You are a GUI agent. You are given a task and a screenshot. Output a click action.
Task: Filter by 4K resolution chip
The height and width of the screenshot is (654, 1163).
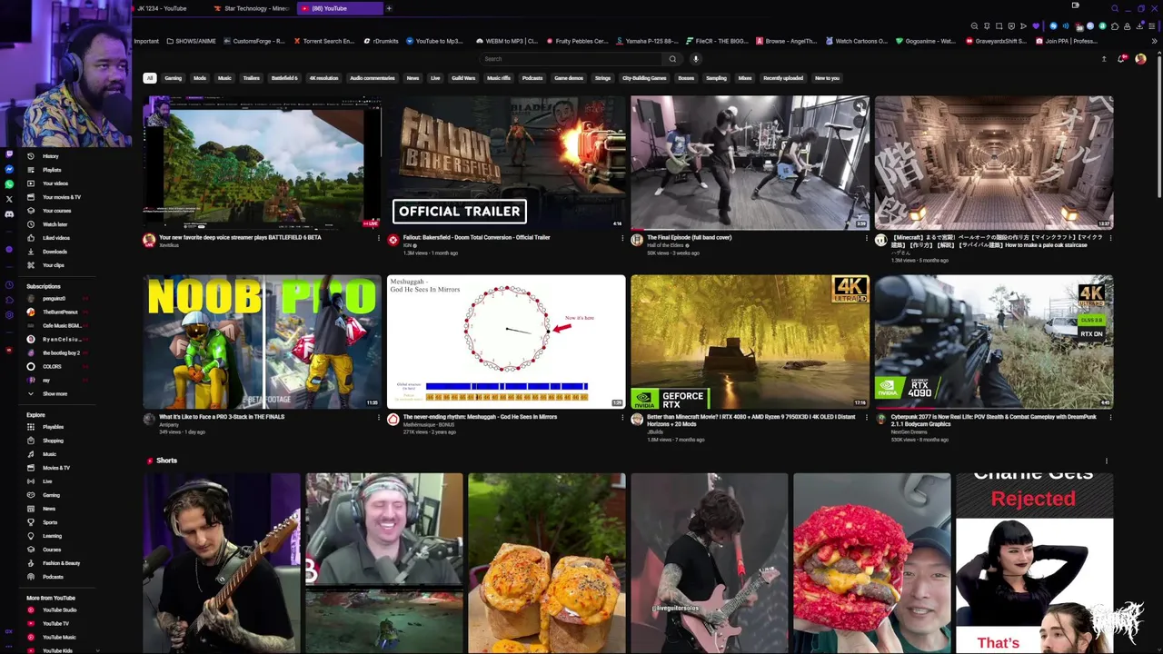323,78
